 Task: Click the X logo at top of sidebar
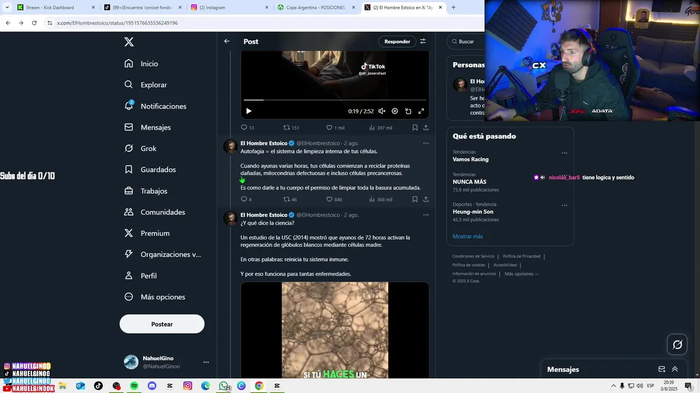tap(129, 42)
